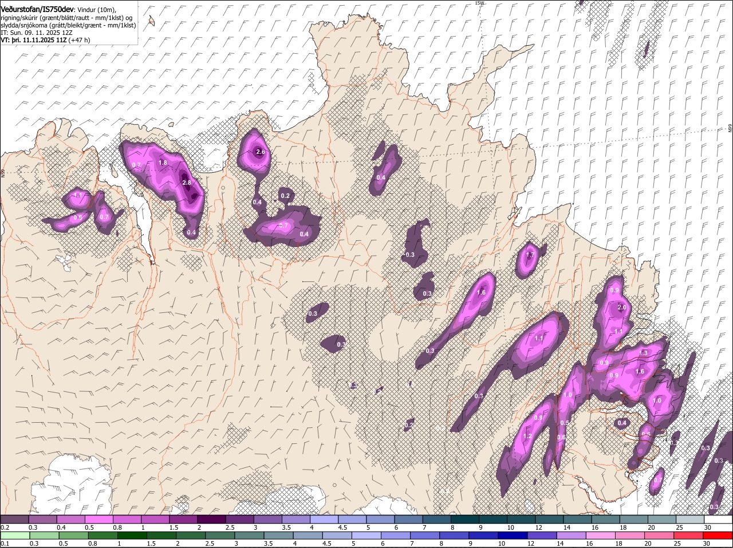The height and width of the screenshot is (548, 733).
Task: Pick the navy blue 10 swatch in the lower legend row
Action: [x=514, y=535]
